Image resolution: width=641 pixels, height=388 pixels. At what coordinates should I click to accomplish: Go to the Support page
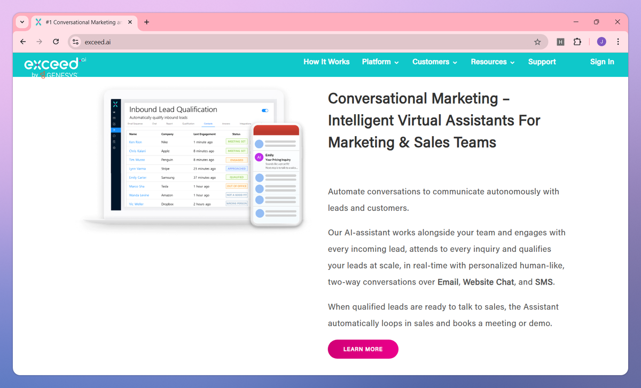pyautogui.click(x=542, y=62)
